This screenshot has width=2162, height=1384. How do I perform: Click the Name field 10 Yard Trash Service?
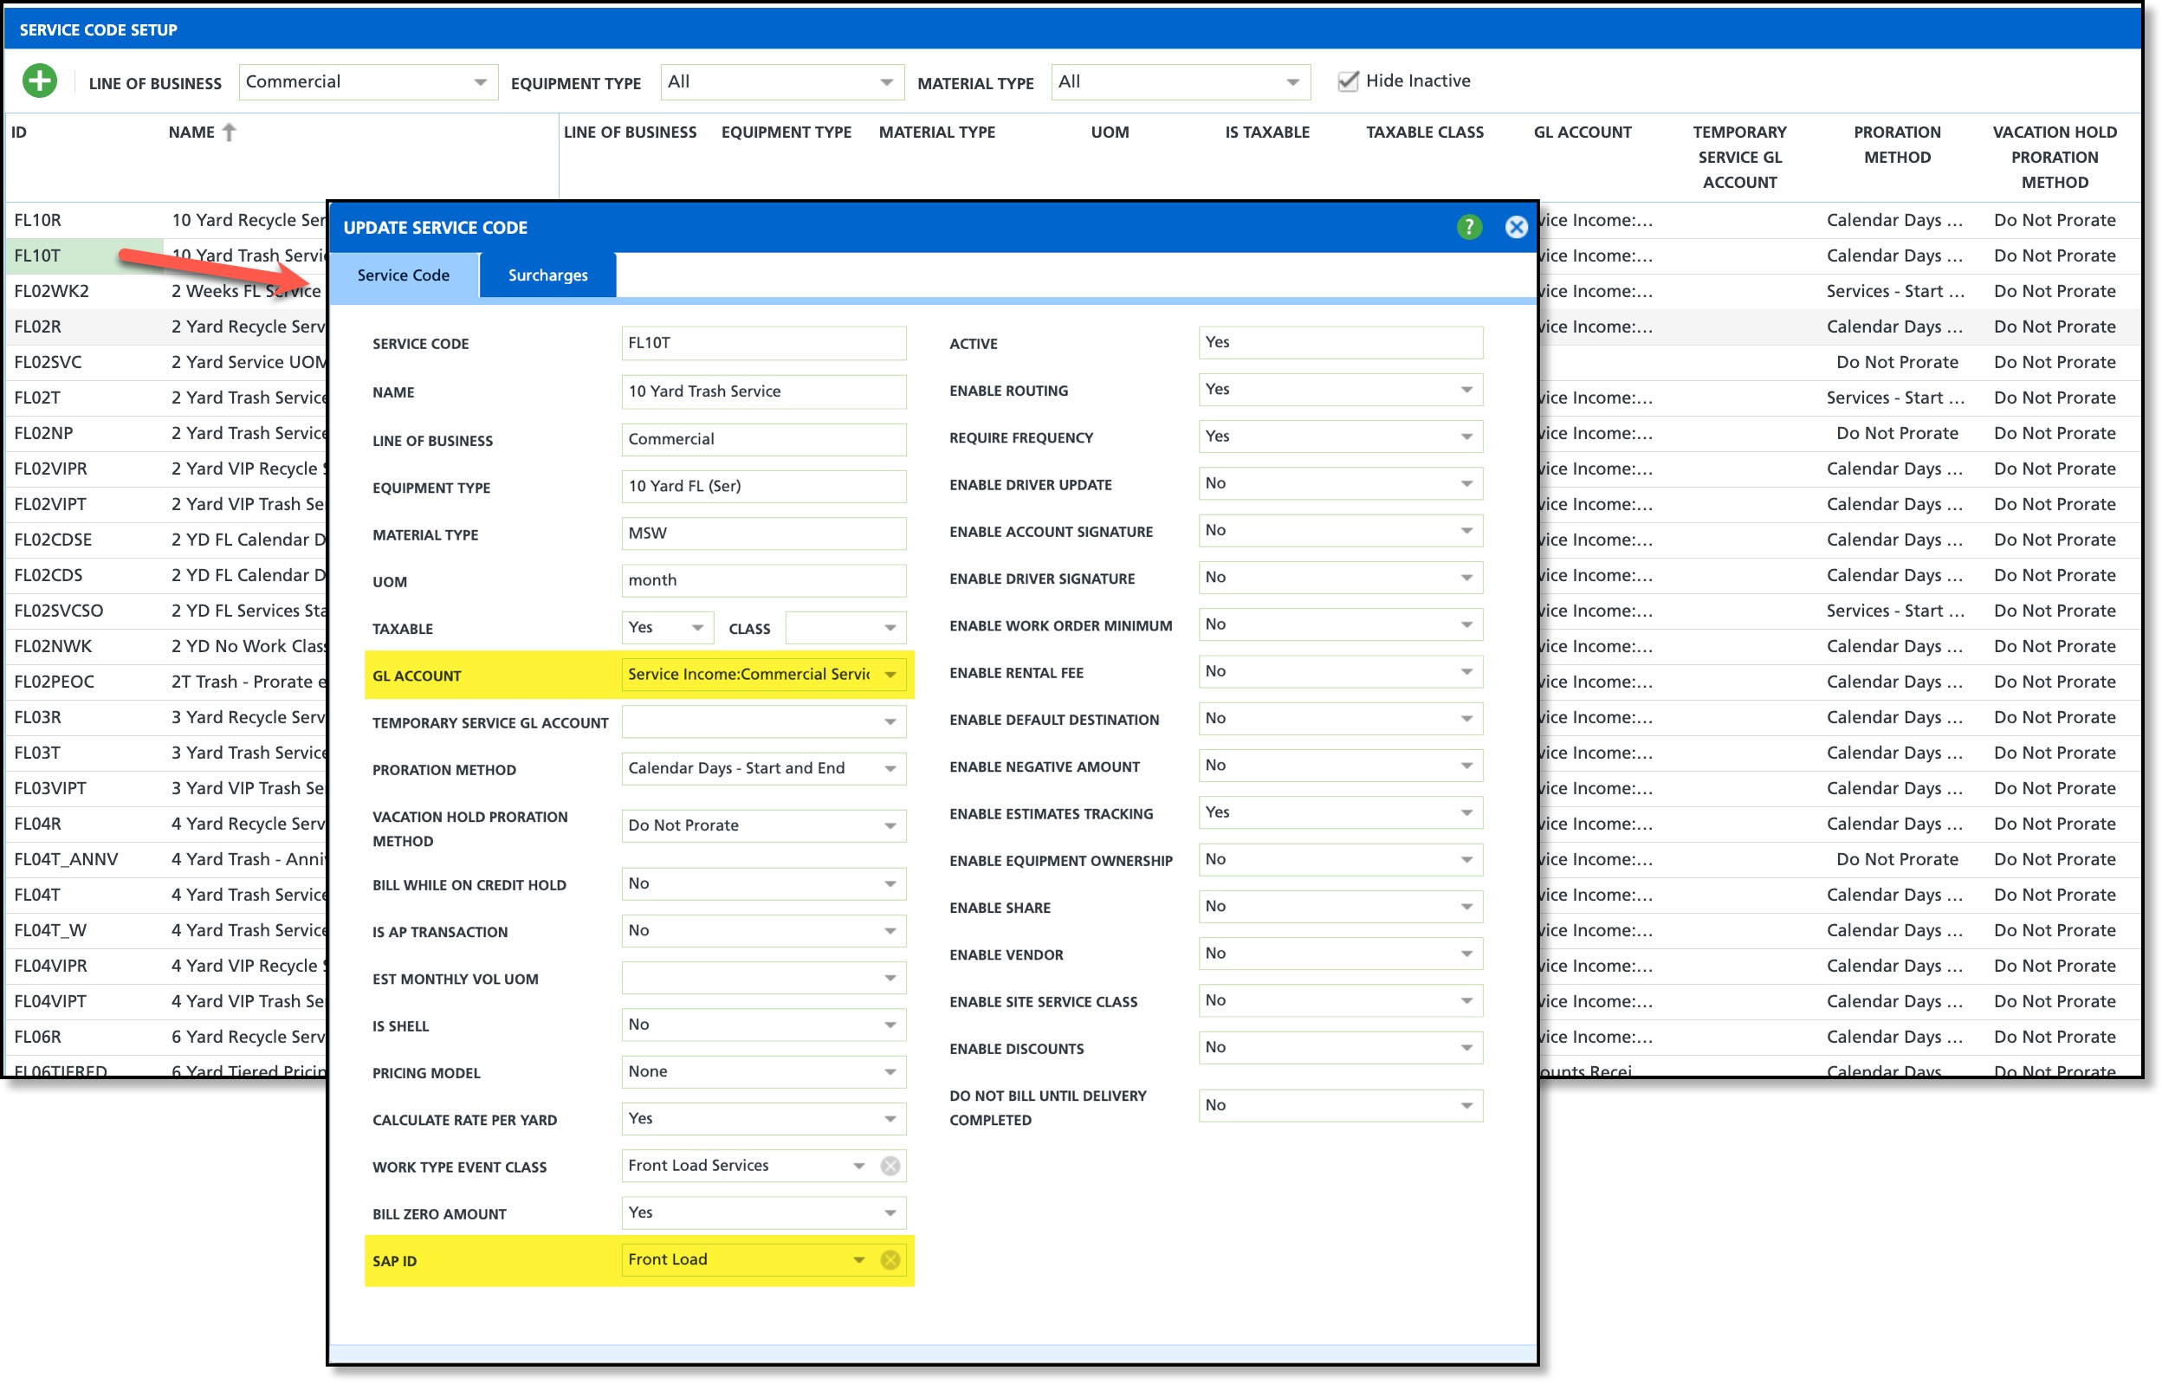[x=762, y=391]
